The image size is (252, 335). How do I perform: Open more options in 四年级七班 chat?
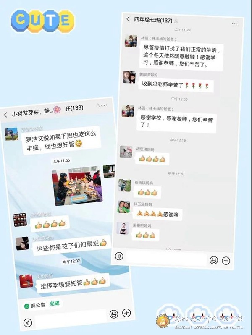235,24
